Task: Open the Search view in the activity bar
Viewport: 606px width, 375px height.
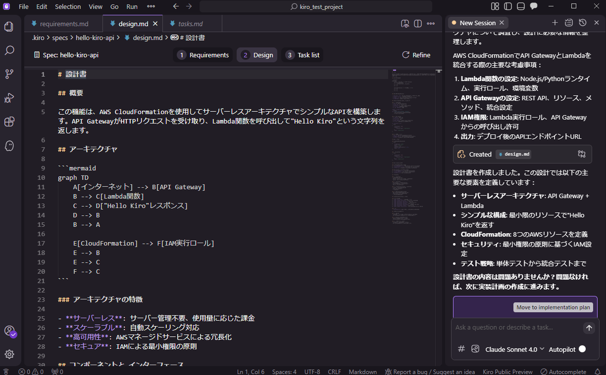Action: [9, 50]
